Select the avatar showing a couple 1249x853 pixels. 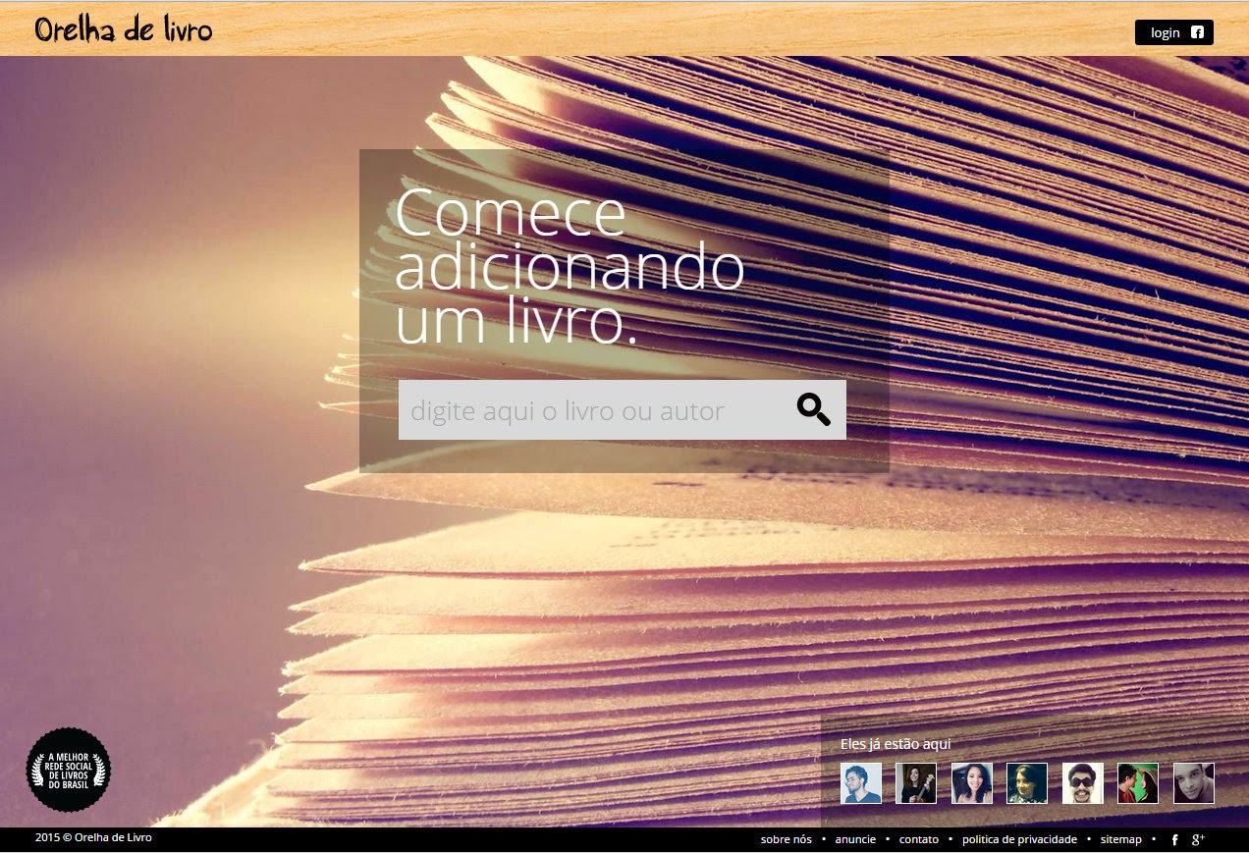pos(1138,783)
